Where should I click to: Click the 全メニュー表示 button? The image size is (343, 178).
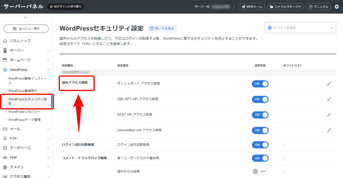tap(26, 28)
